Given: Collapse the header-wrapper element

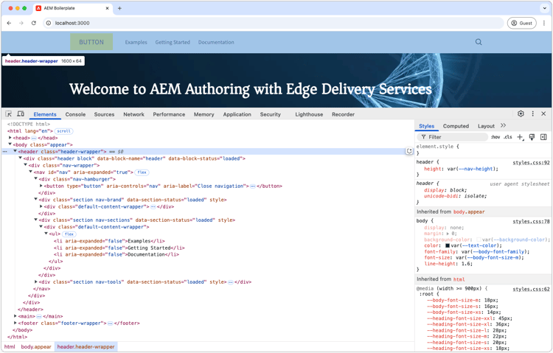Looking at the screenshot, I should tap(15, 151).
